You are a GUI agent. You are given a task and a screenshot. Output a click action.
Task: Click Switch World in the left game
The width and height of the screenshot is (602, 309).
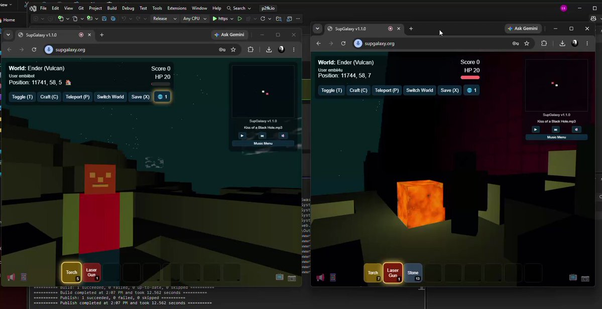click(110, 97)
